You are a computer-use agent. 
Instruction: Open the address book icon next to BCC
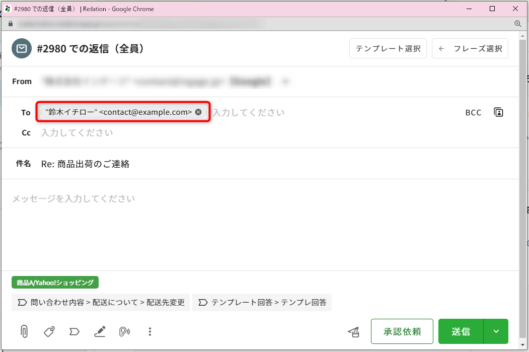498,112
